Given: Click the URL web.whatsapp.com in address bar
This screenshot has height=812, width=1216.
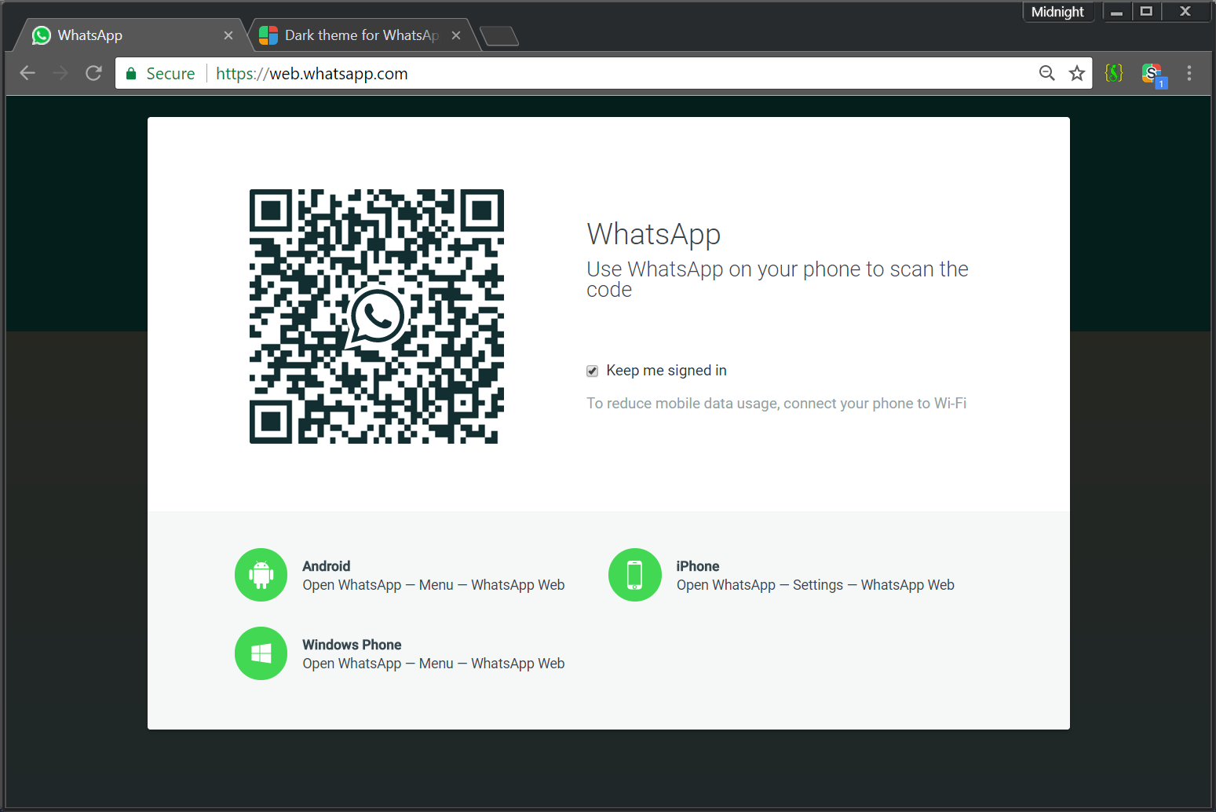Looking at the screenshot, I should coord(312,74).
